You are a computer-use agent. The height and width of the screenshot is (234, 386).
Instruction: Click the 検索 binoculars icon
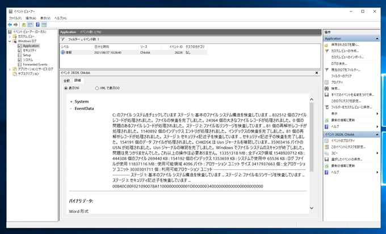coord(326,88)
